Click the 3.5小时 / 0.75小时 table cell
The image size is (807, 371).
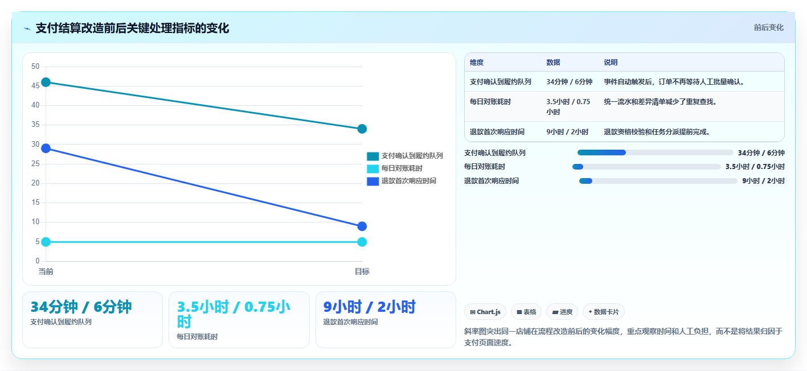click(568, 107)
